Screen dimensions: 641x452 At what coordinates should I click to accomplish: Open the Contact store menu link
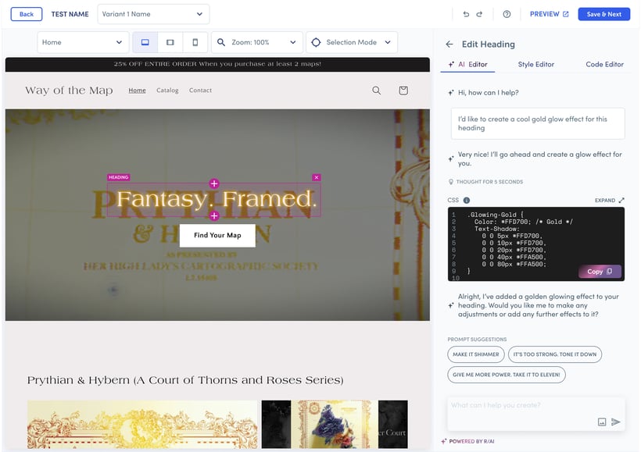coord(200,91)
